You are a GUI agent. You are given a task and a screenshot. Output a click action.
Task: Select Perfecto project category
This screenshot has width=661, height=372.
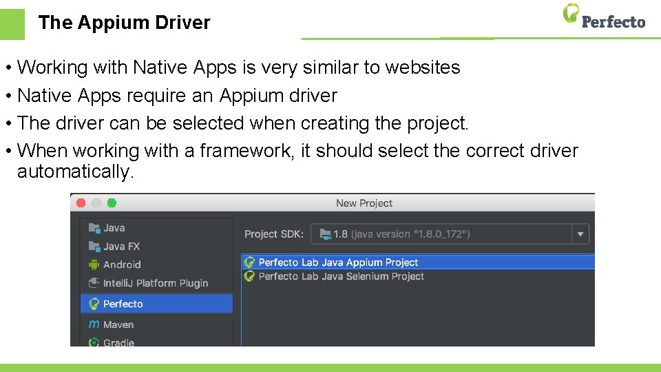coord(156,304)
